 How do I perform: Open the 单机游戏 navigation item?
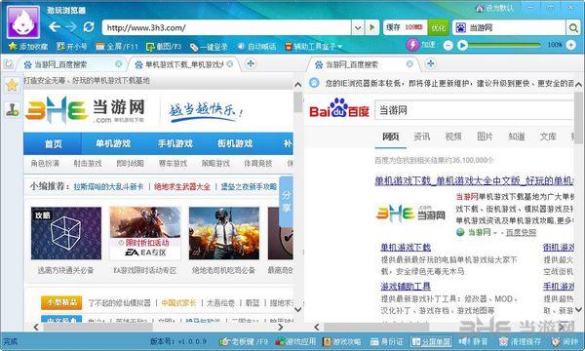coord(113,143)
